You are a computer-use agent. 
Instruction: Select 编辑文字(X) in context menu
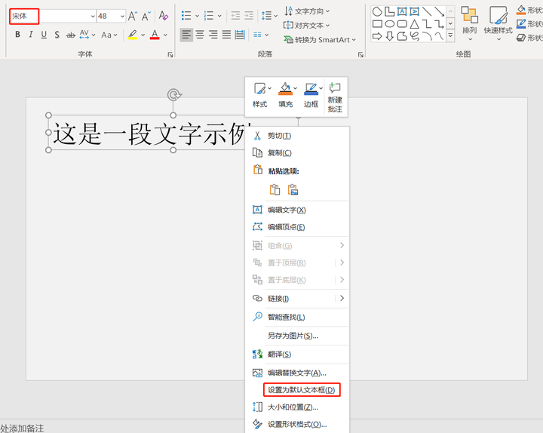[287, 210]
